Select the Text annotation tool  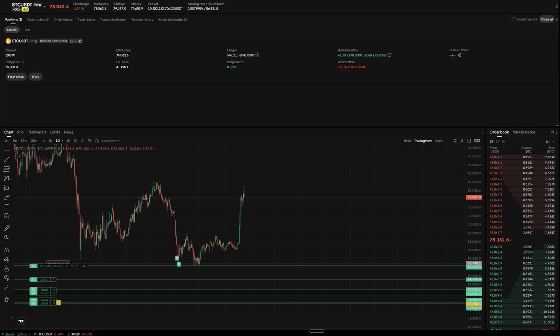[7, 206]
